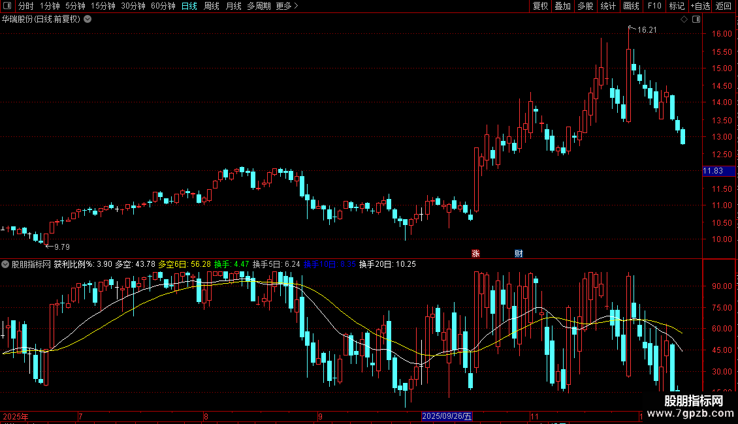738x424 pixels.
Task: Select the 5分钟 period
Action: coord(75,6)
